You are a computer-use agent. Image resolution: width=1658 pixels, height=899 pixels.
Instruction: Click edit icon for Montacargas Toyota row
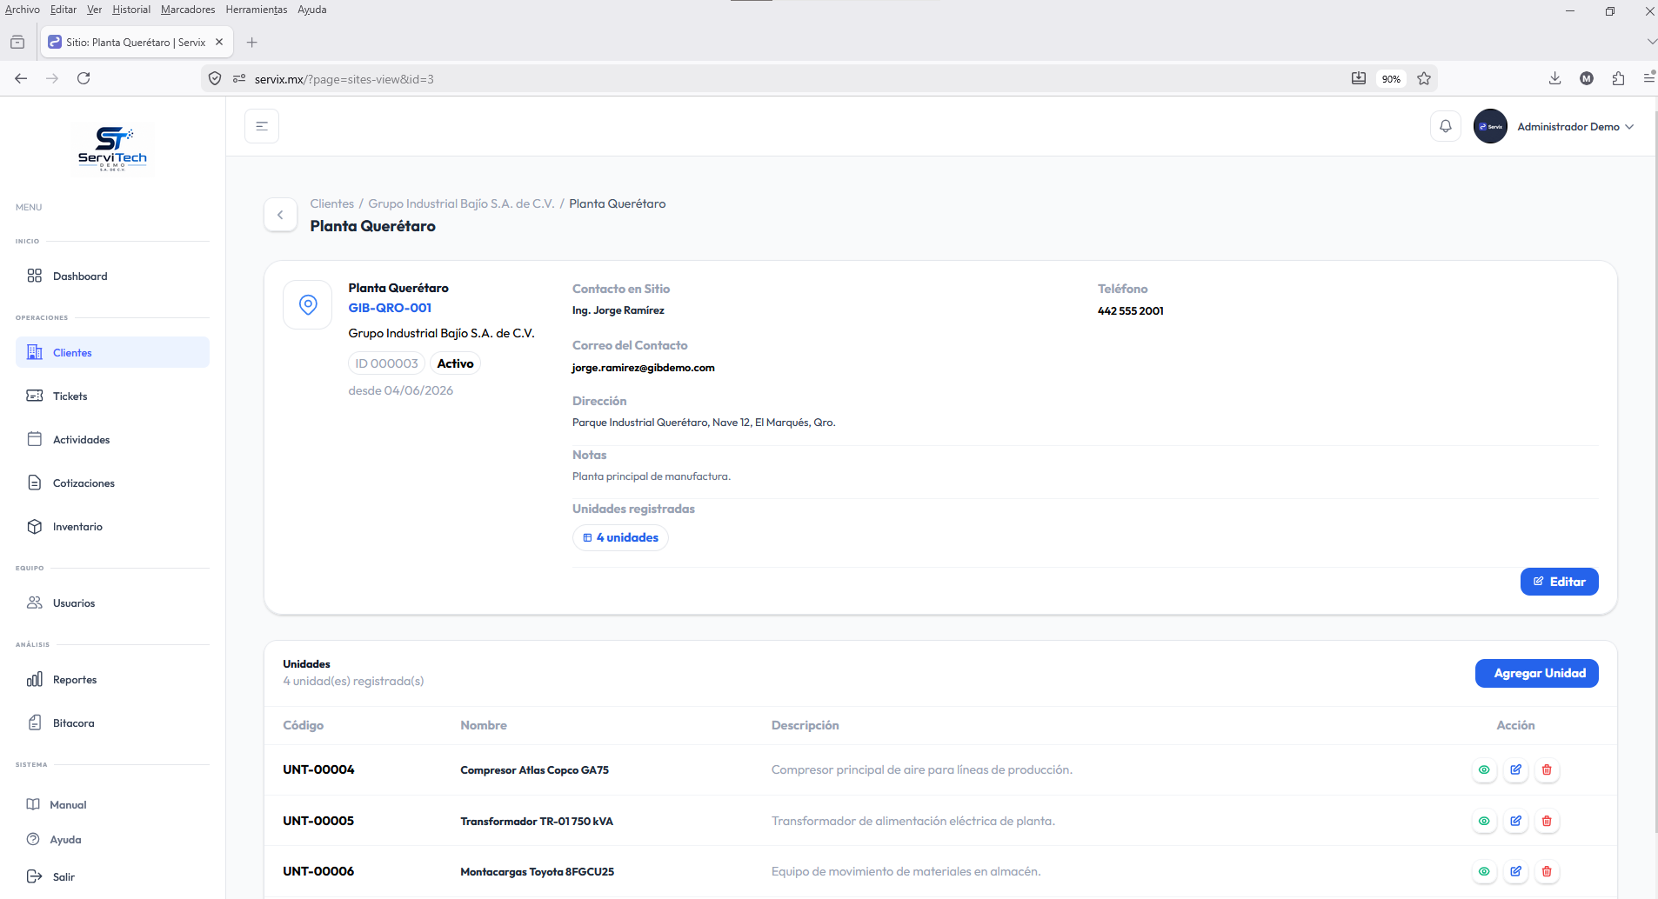(1515, 871)
